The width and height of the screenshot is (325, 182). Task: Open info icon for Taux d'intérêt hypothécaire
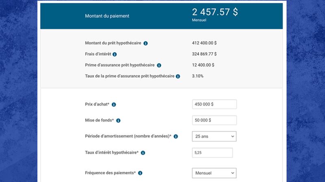point(143,153)
